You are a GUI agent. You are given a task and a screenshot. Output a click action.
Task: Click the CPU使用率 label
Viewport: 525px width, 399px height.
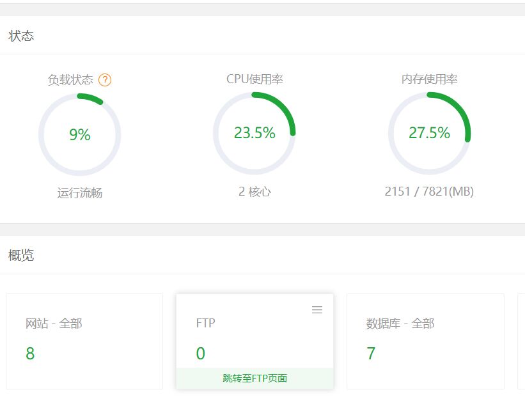255,79
